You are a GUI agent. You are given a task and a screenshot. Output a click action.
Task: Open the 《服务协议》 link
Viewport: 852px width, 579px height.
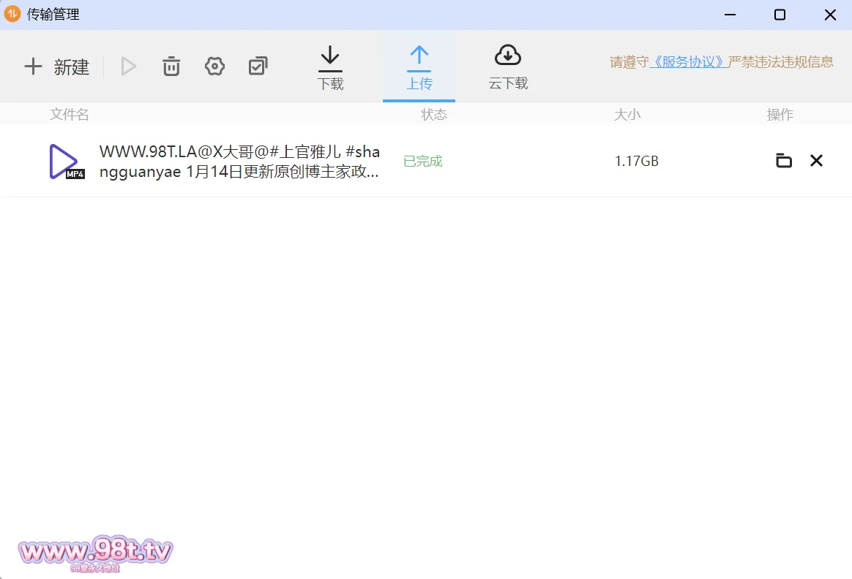688,62
